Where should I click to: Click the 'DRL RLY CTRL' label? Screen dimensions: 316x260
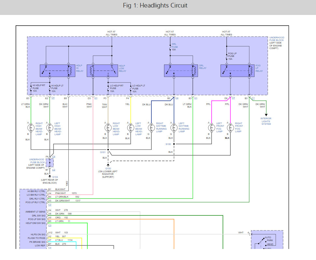[37, 199]
